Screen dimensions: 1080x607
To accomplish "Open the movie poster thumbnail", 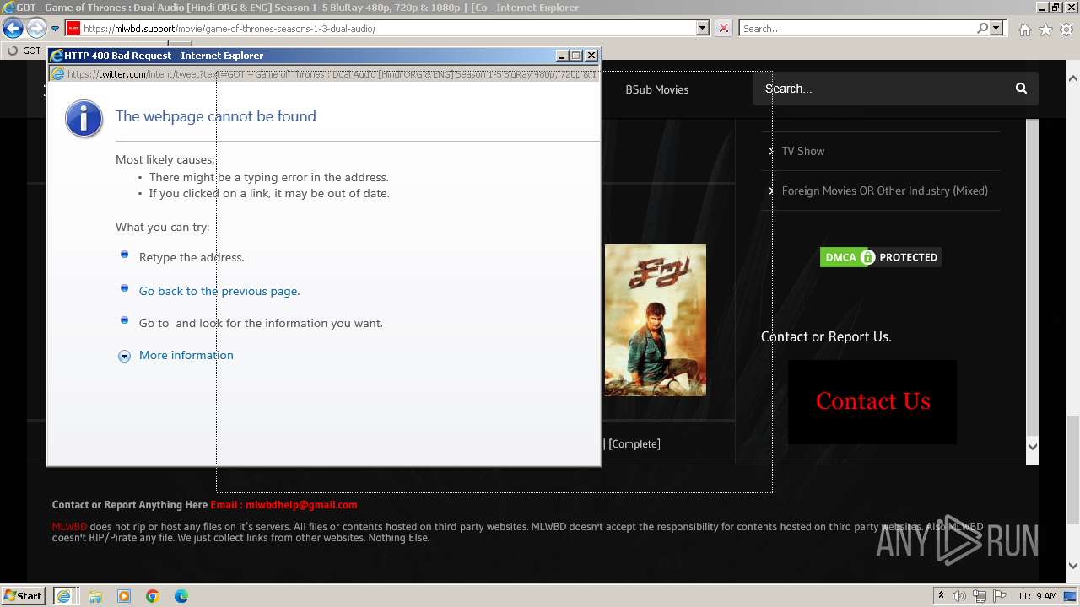I will (x=655, y=320).
